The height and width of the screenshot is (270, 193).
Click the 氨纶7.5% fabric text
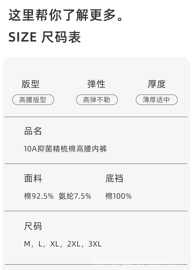coord(75,196)
